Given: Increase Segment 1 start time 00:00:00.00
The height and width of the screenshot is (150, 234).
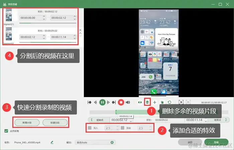Looking at the screenshot, I should point(44,16).
